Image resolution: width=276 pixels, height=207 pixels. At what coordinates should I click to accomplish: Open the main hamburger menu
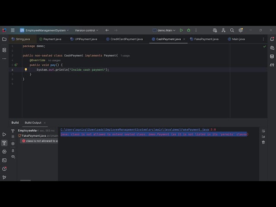coord(13,30)
